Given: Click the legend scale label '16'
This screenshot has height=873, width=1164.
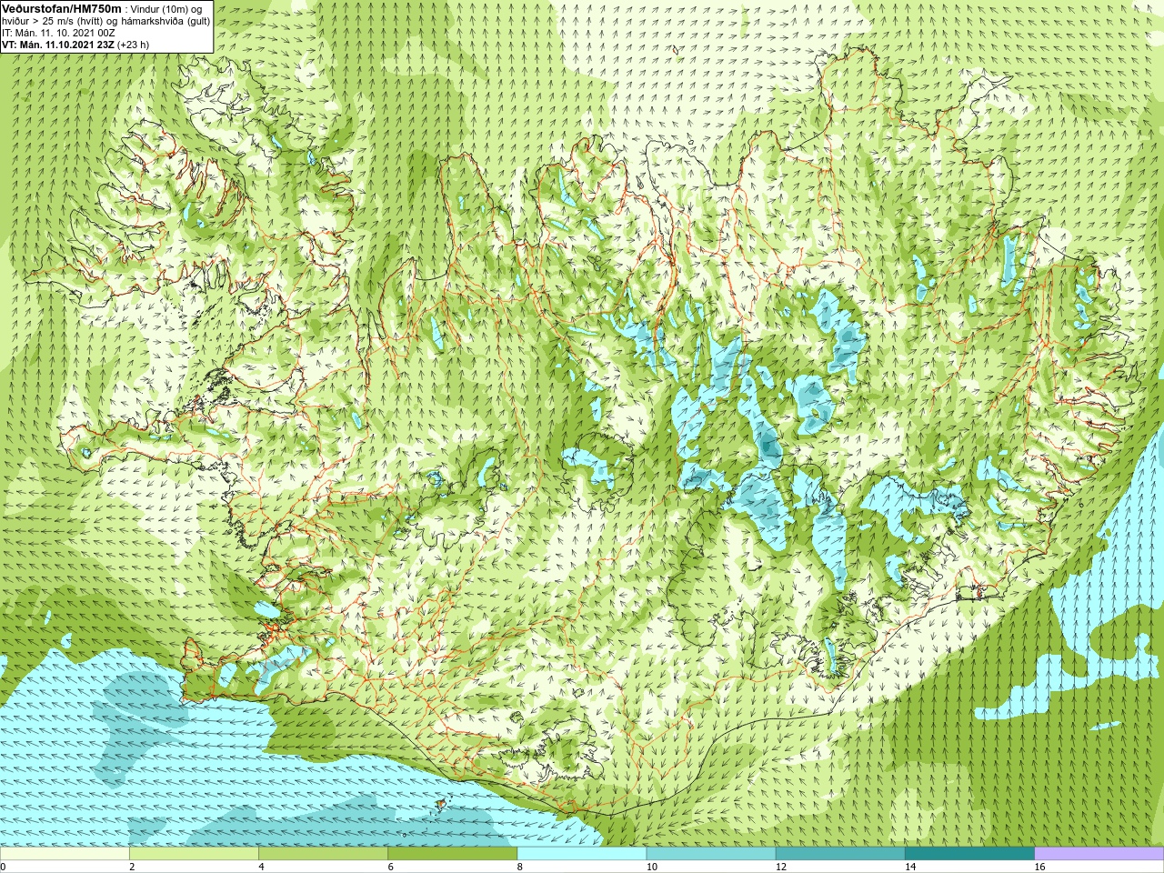Looking at the screenshot, I should coord(1040,867).
